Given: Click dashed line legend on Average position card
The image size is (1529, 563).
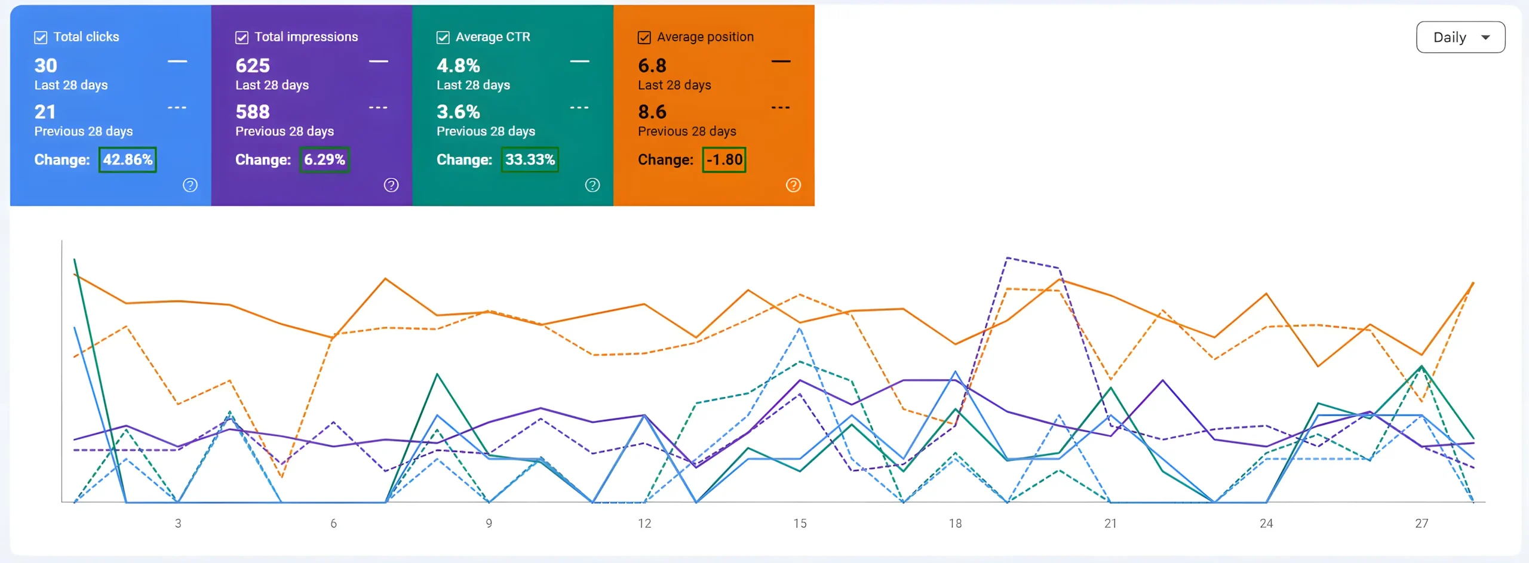Looking at the screenshot, I should 781,107.
